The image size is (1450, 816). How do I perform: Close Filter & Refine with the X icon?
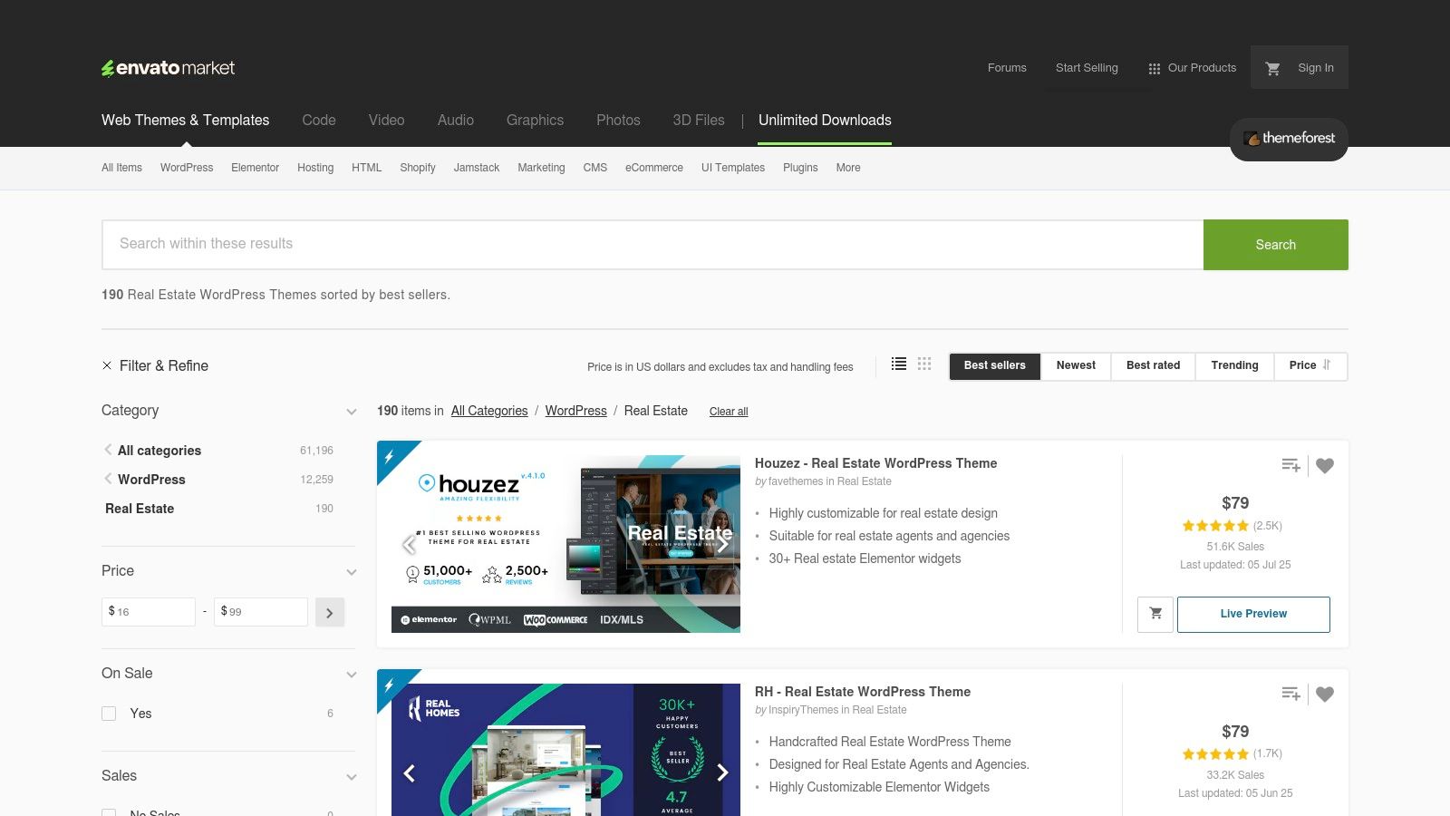[107, 365]
